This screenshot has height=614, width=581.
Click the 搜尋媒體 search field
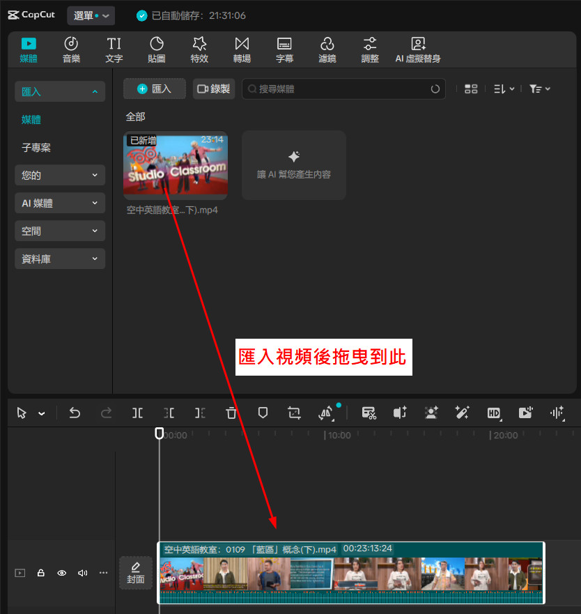(x=341, y=89)
